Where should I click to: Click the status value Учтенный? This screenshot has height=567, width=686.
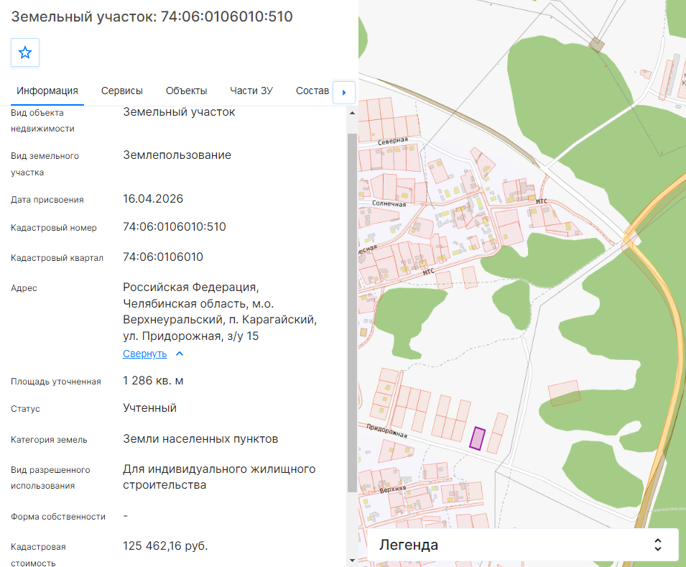click(x=149, y=408)
